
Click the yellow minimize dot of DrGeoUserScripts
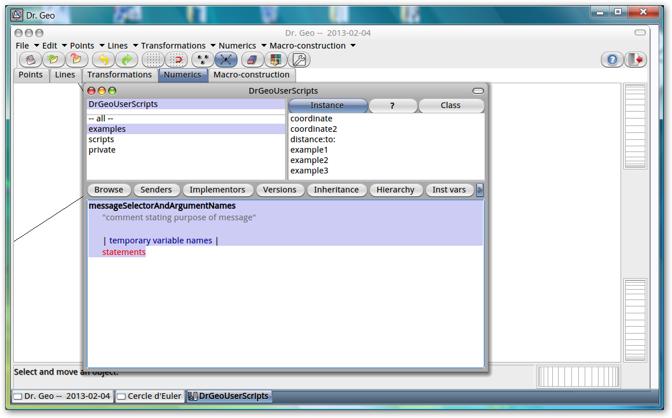point(102,91)
